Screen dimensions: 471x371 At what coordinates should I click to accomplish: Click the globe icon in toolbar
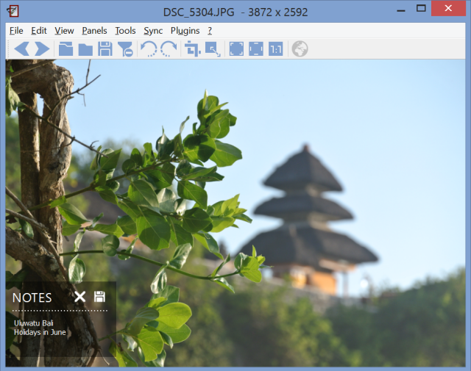(300, 48)
